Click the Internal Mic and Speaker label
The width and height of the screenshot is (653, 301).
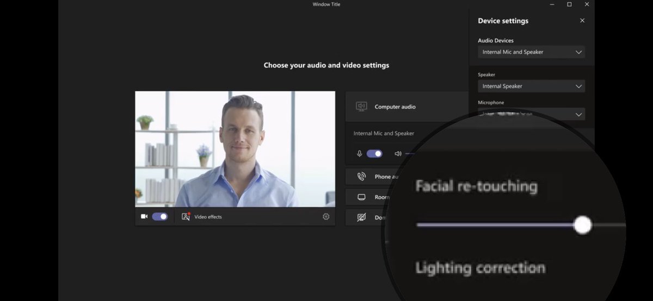pyautogui.click(x=384, y=133)
